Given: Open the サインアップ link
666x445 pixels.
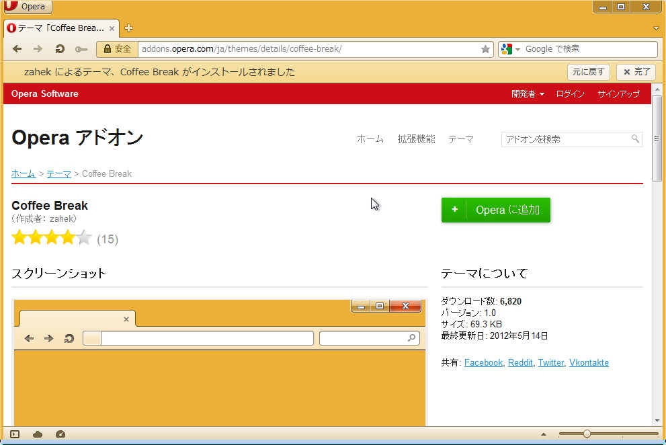Looking at the screenshot, I should click(x=618, y=94).
